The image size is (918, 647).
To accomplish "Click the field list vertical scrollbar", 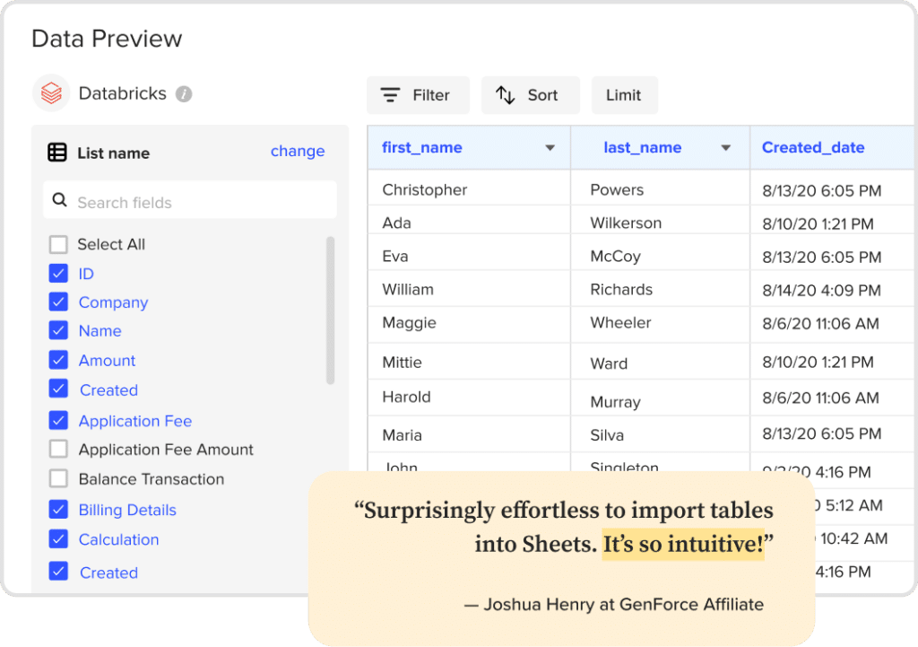I will [330, 310].
